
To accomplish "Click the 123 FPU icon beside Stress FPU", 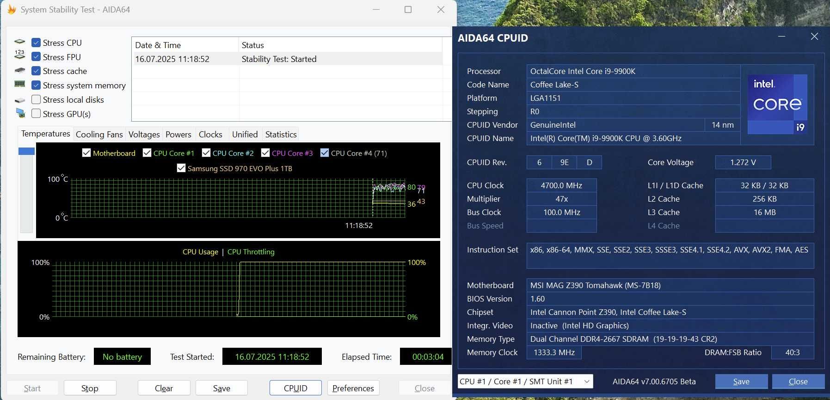I will click(x=19, y=55).
